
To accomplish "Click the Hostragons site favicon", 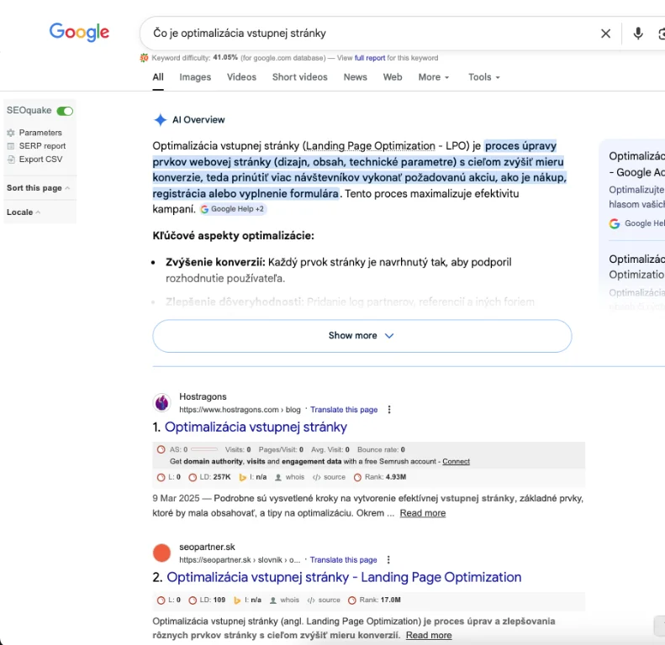I will coord(161,403).
